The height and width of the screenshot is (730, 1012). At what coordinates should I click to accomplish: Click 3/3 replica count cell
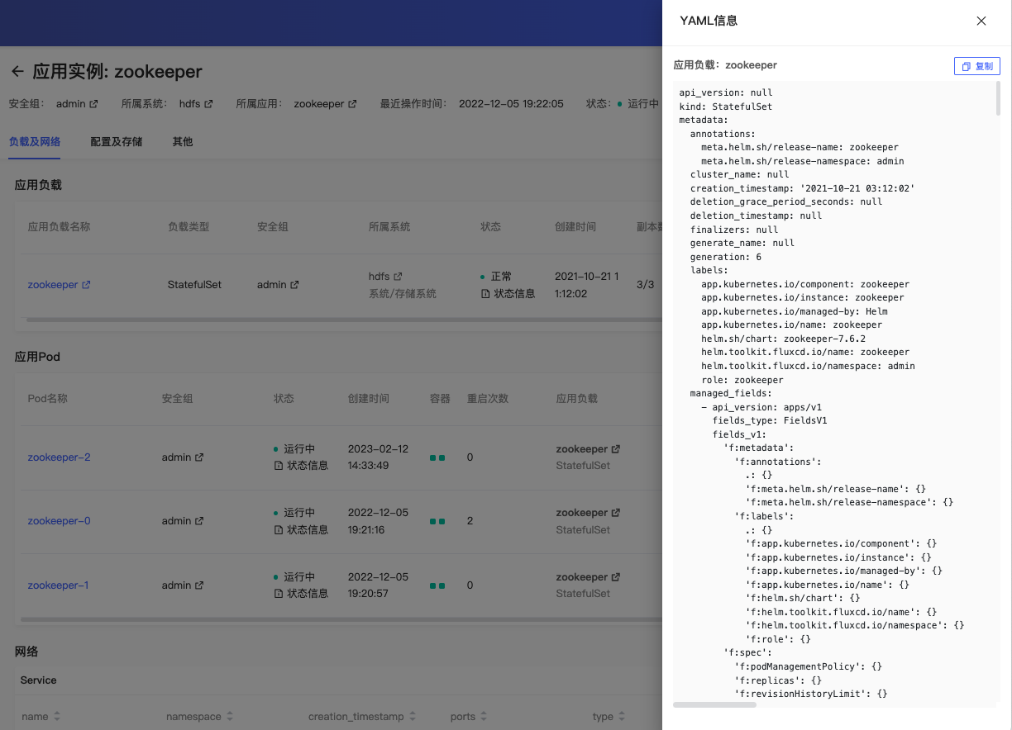tap(645, 285)
